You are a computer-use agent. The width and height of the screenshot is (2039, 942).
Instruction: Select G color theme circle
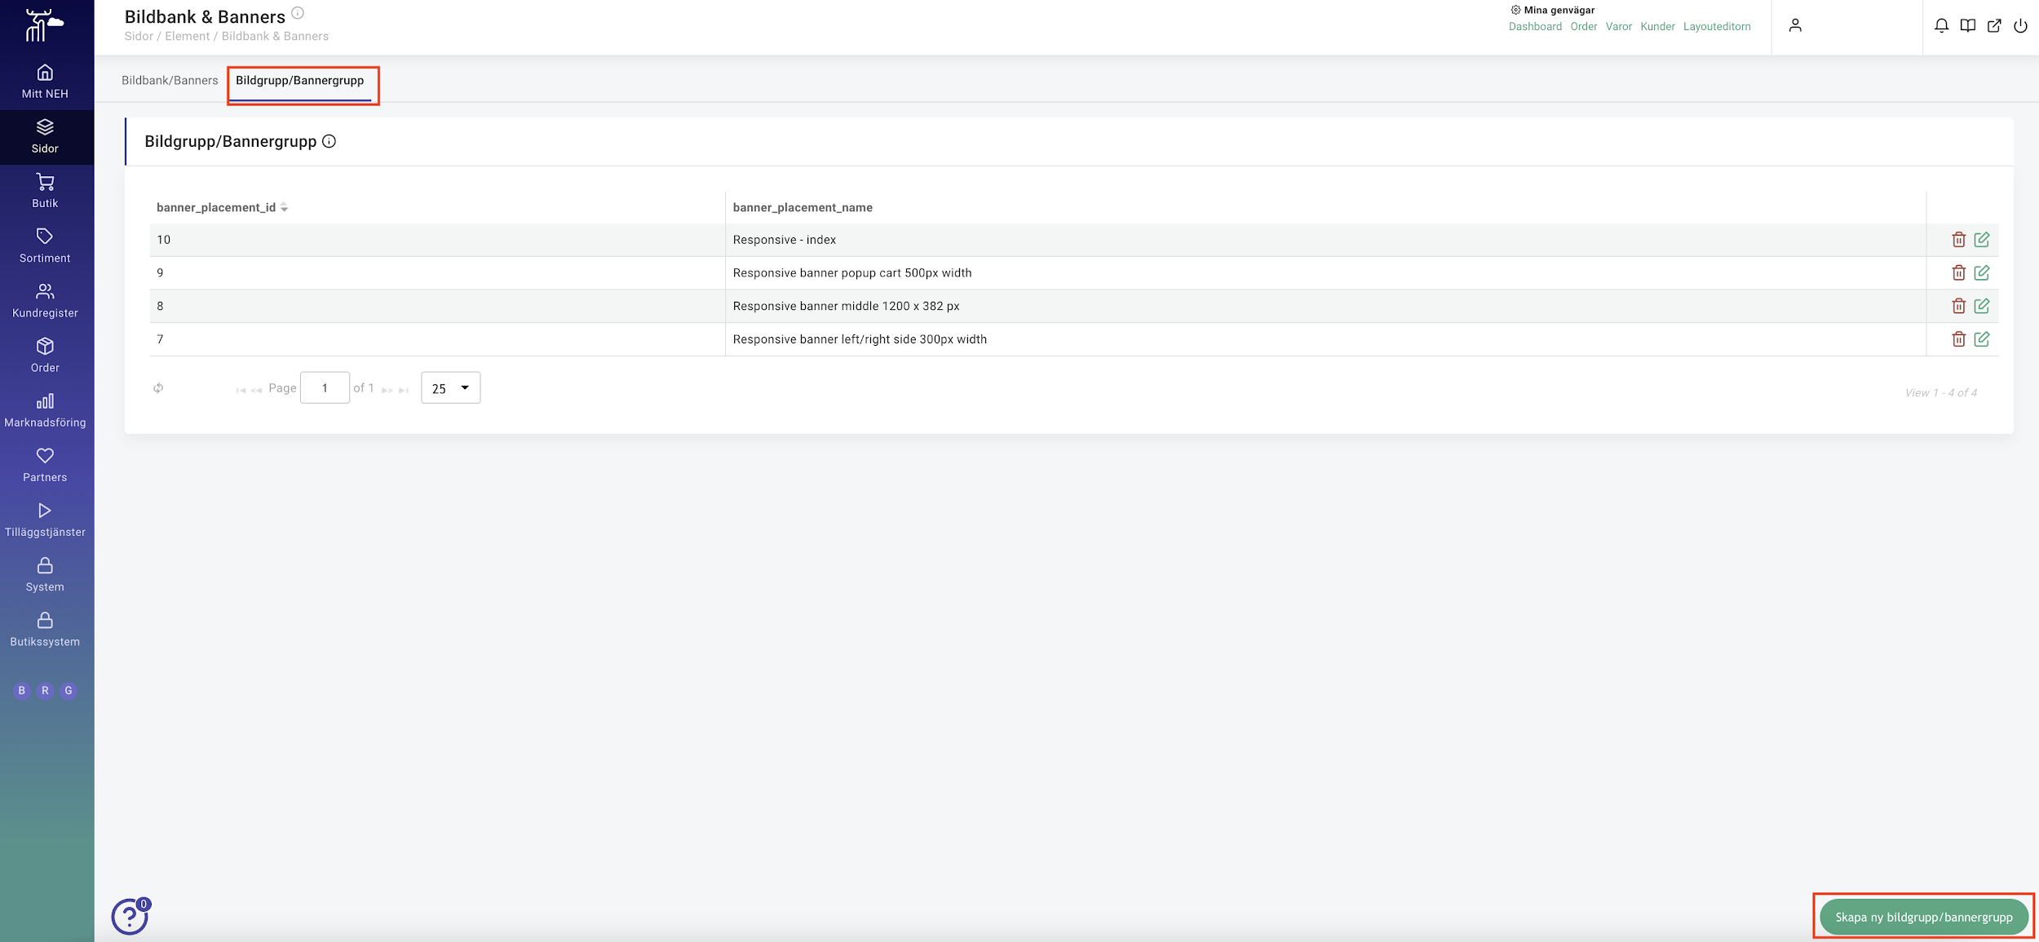coord(69,691)
